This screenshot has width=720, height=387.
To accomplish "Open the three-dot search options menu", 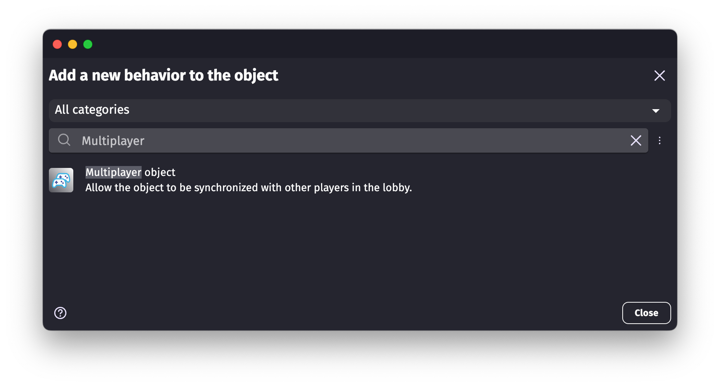I will click(x=660, y=140).
